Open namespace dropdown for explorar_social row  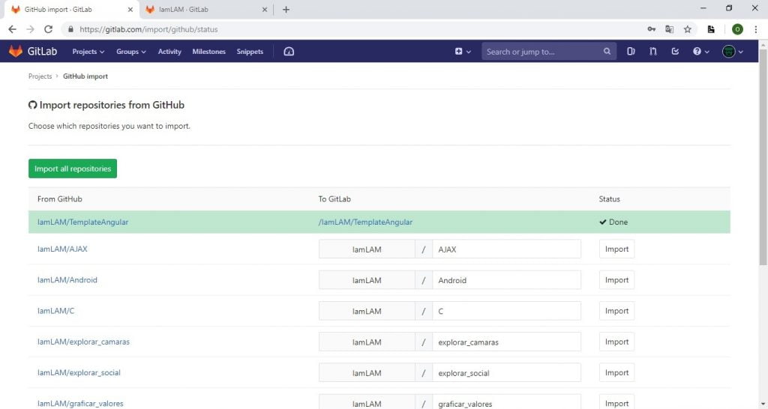pos(367,372)
